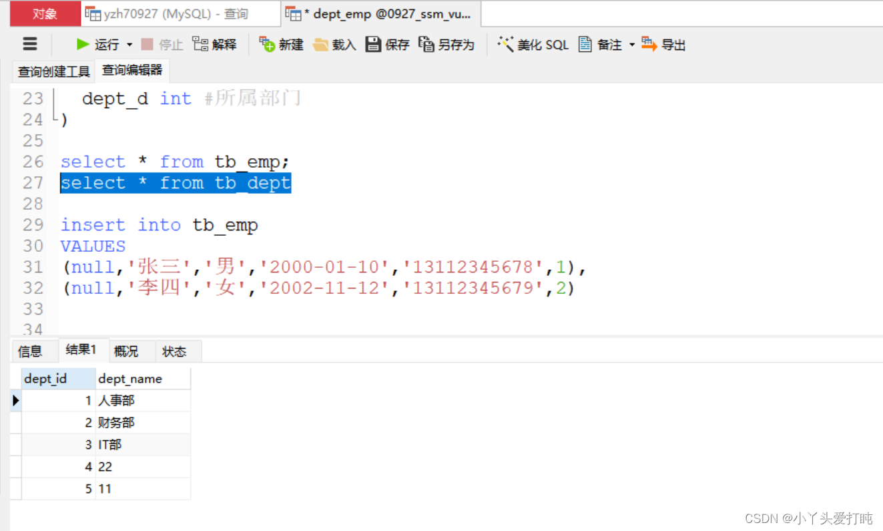
Task: Click dept_id cell with value 1
Action: tap(59, 401)
